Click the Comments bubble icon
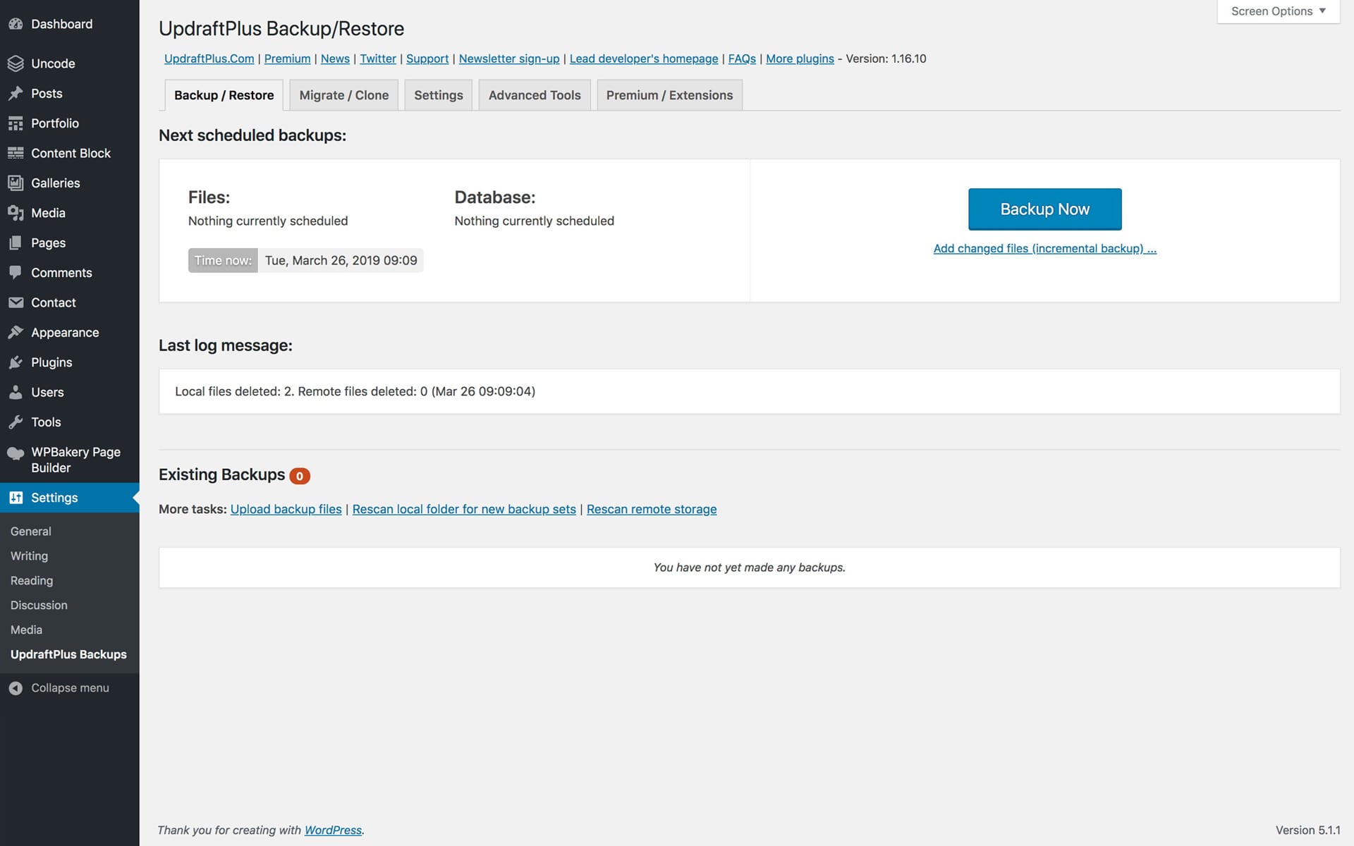The width and height of the screenshot is (1354, 846). coord(16,273)
